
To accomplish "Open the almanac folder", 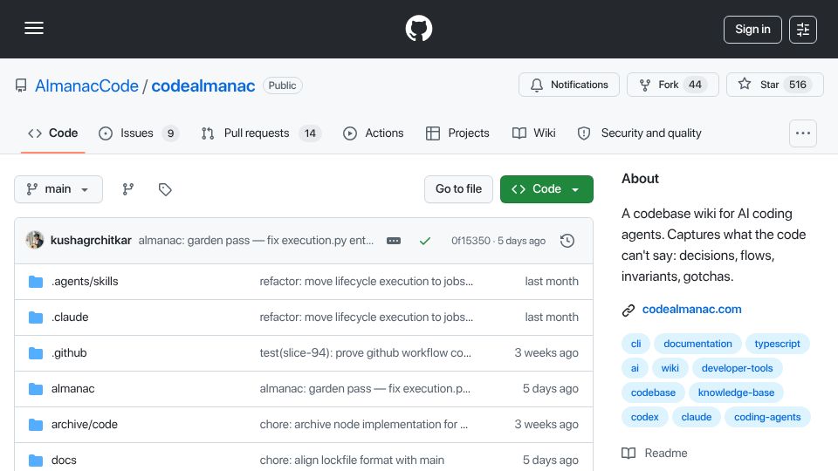I will (x=72, y=389).
